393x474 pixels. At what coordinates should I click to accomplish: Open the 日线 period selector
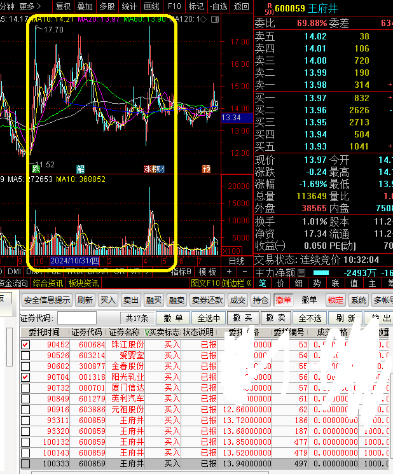(x=237, y=261)
